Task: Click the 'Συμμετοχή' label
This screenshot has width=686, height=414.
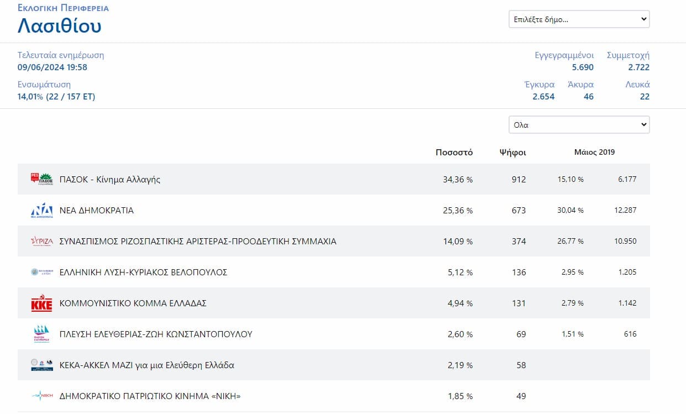Action: (x=628, y=55)
